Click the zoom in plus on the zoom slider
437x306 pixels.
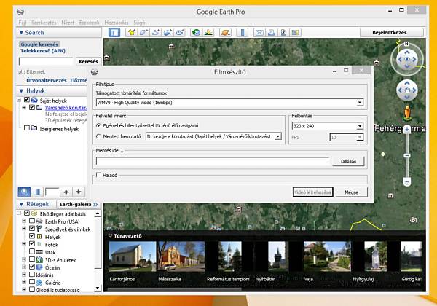407,130
